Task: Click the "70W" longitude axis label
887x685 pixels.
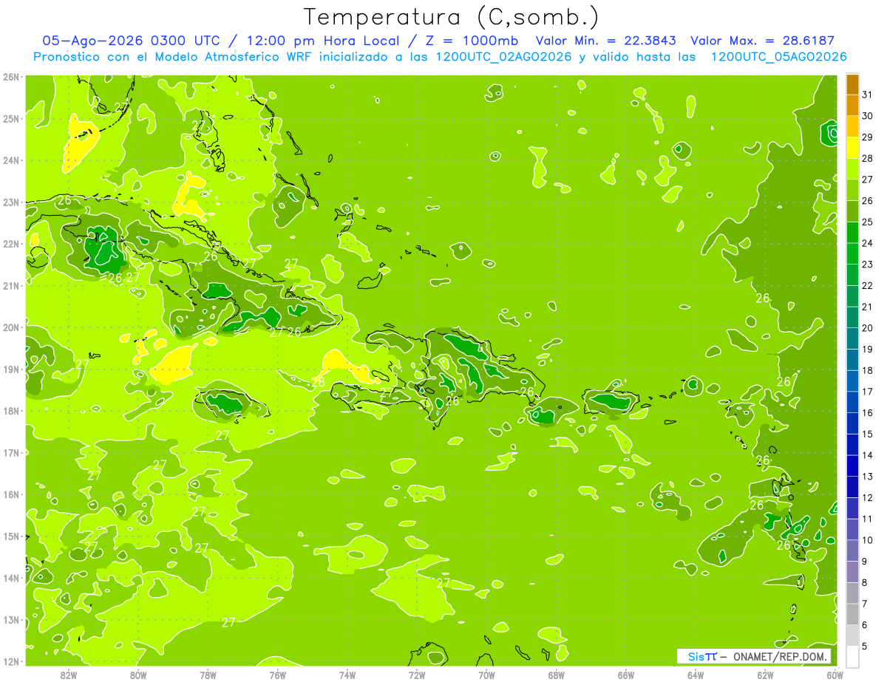Action: [x=486, y=675]
